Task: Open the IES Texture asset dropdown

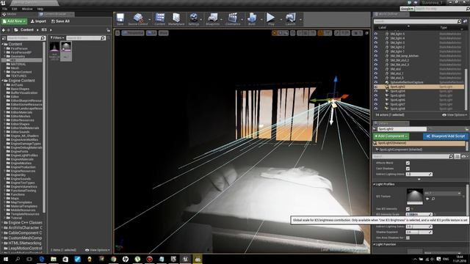Action: (443, 194)
